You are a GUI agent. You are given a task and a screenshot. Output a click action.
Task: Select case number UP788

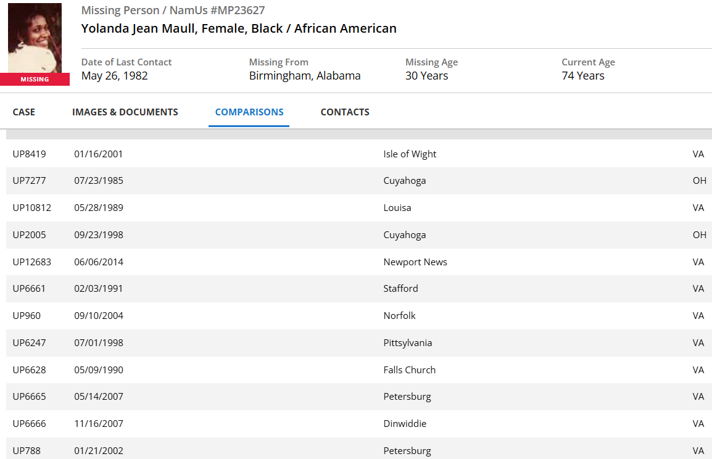tap(27, 451)
